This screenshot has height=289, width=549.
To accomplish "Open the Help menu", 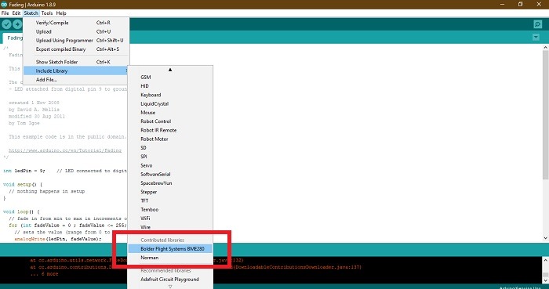I will (61, 13).
